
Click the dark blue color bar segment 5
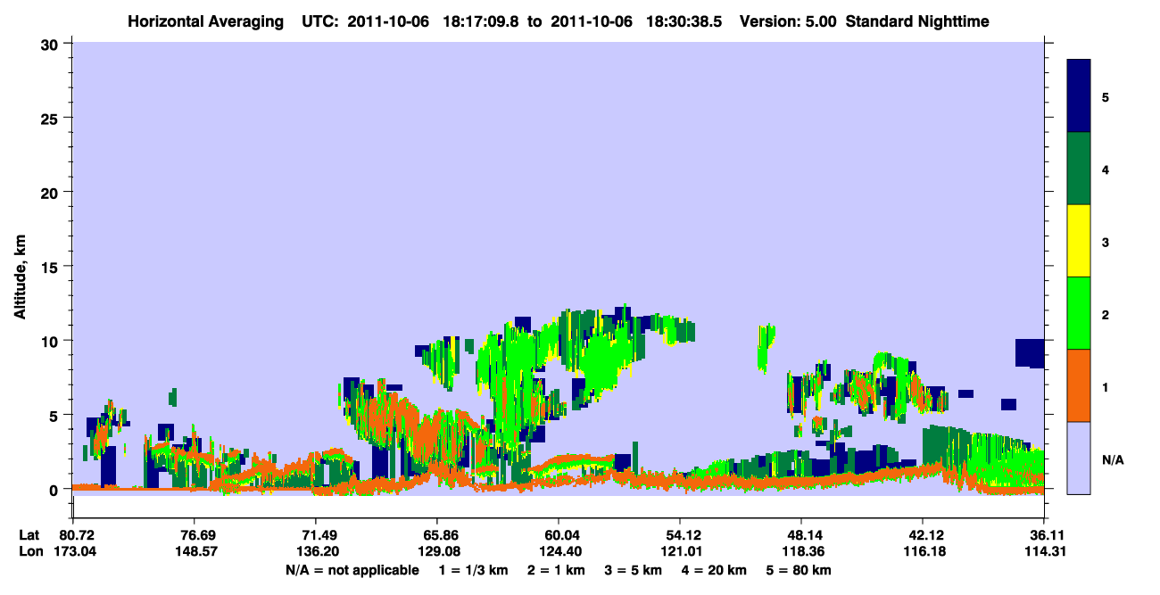(x=1079, y=95)
